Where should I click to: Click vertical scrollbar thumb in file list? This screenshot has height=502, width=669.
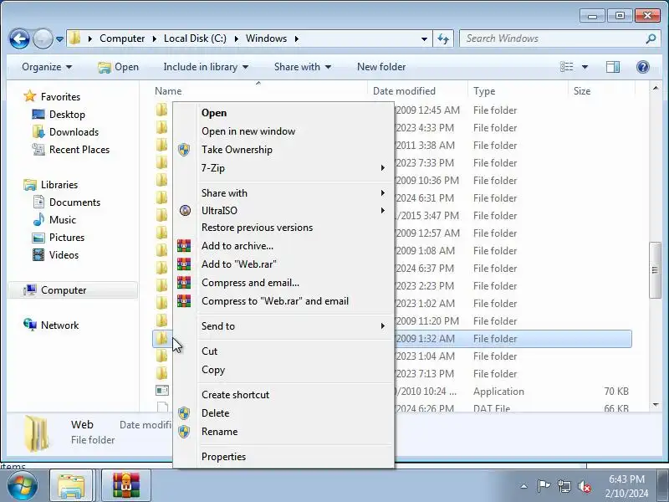pyautogui.click(x=655, y=270)
